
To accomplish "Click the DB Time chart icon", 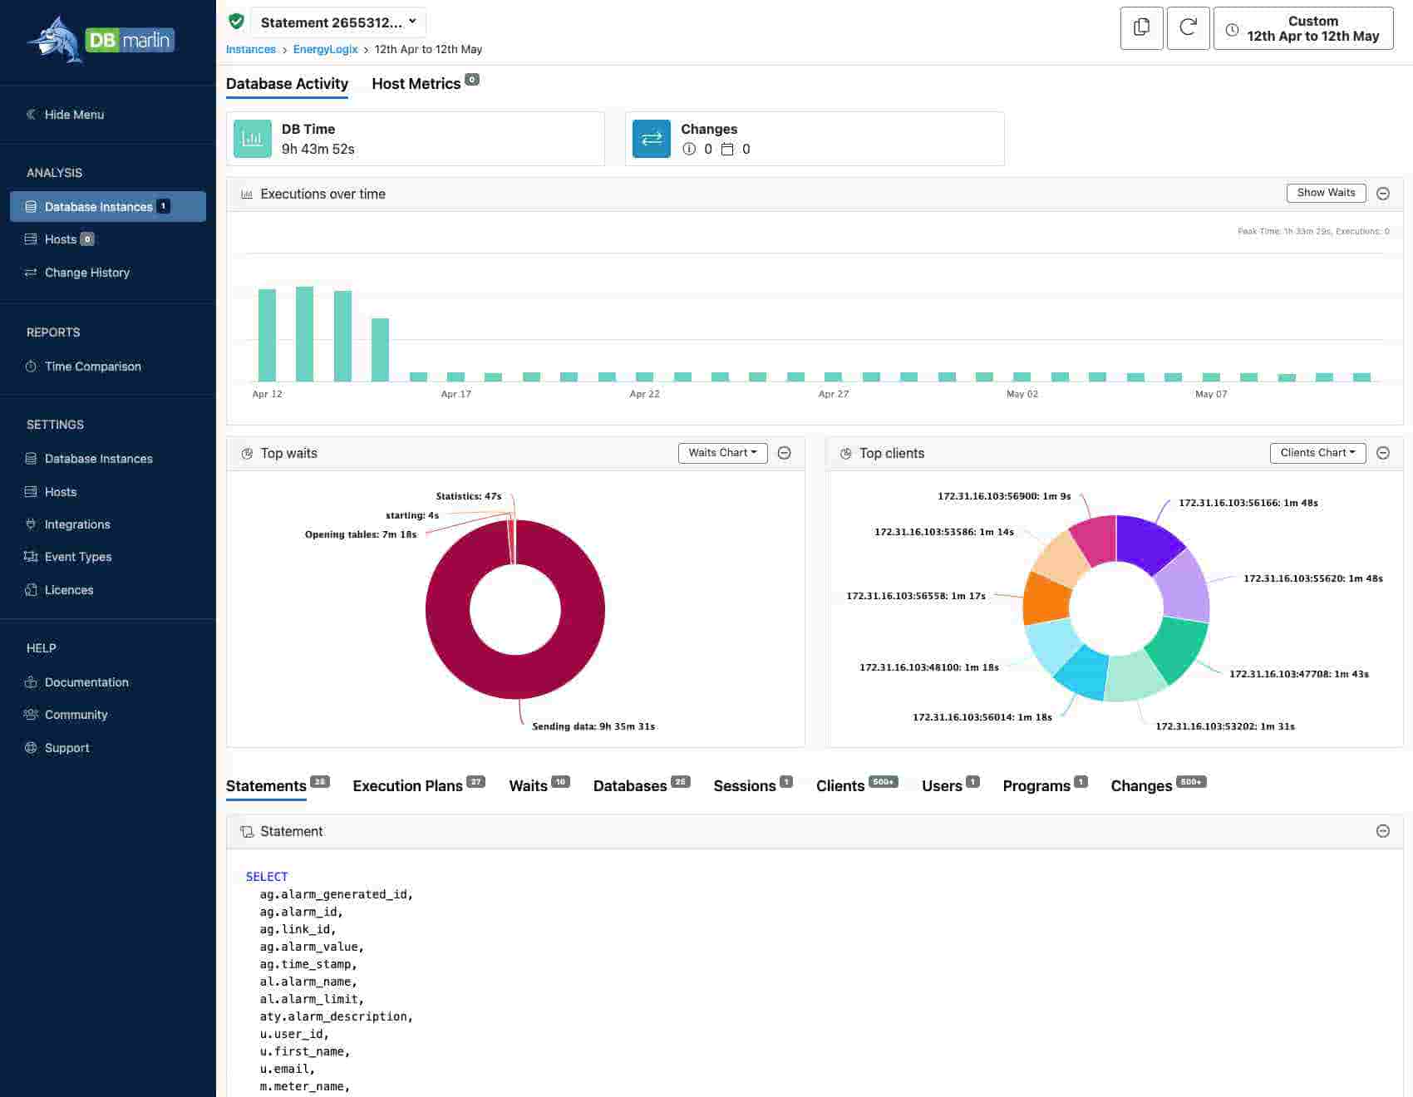I will pos(252,139).
